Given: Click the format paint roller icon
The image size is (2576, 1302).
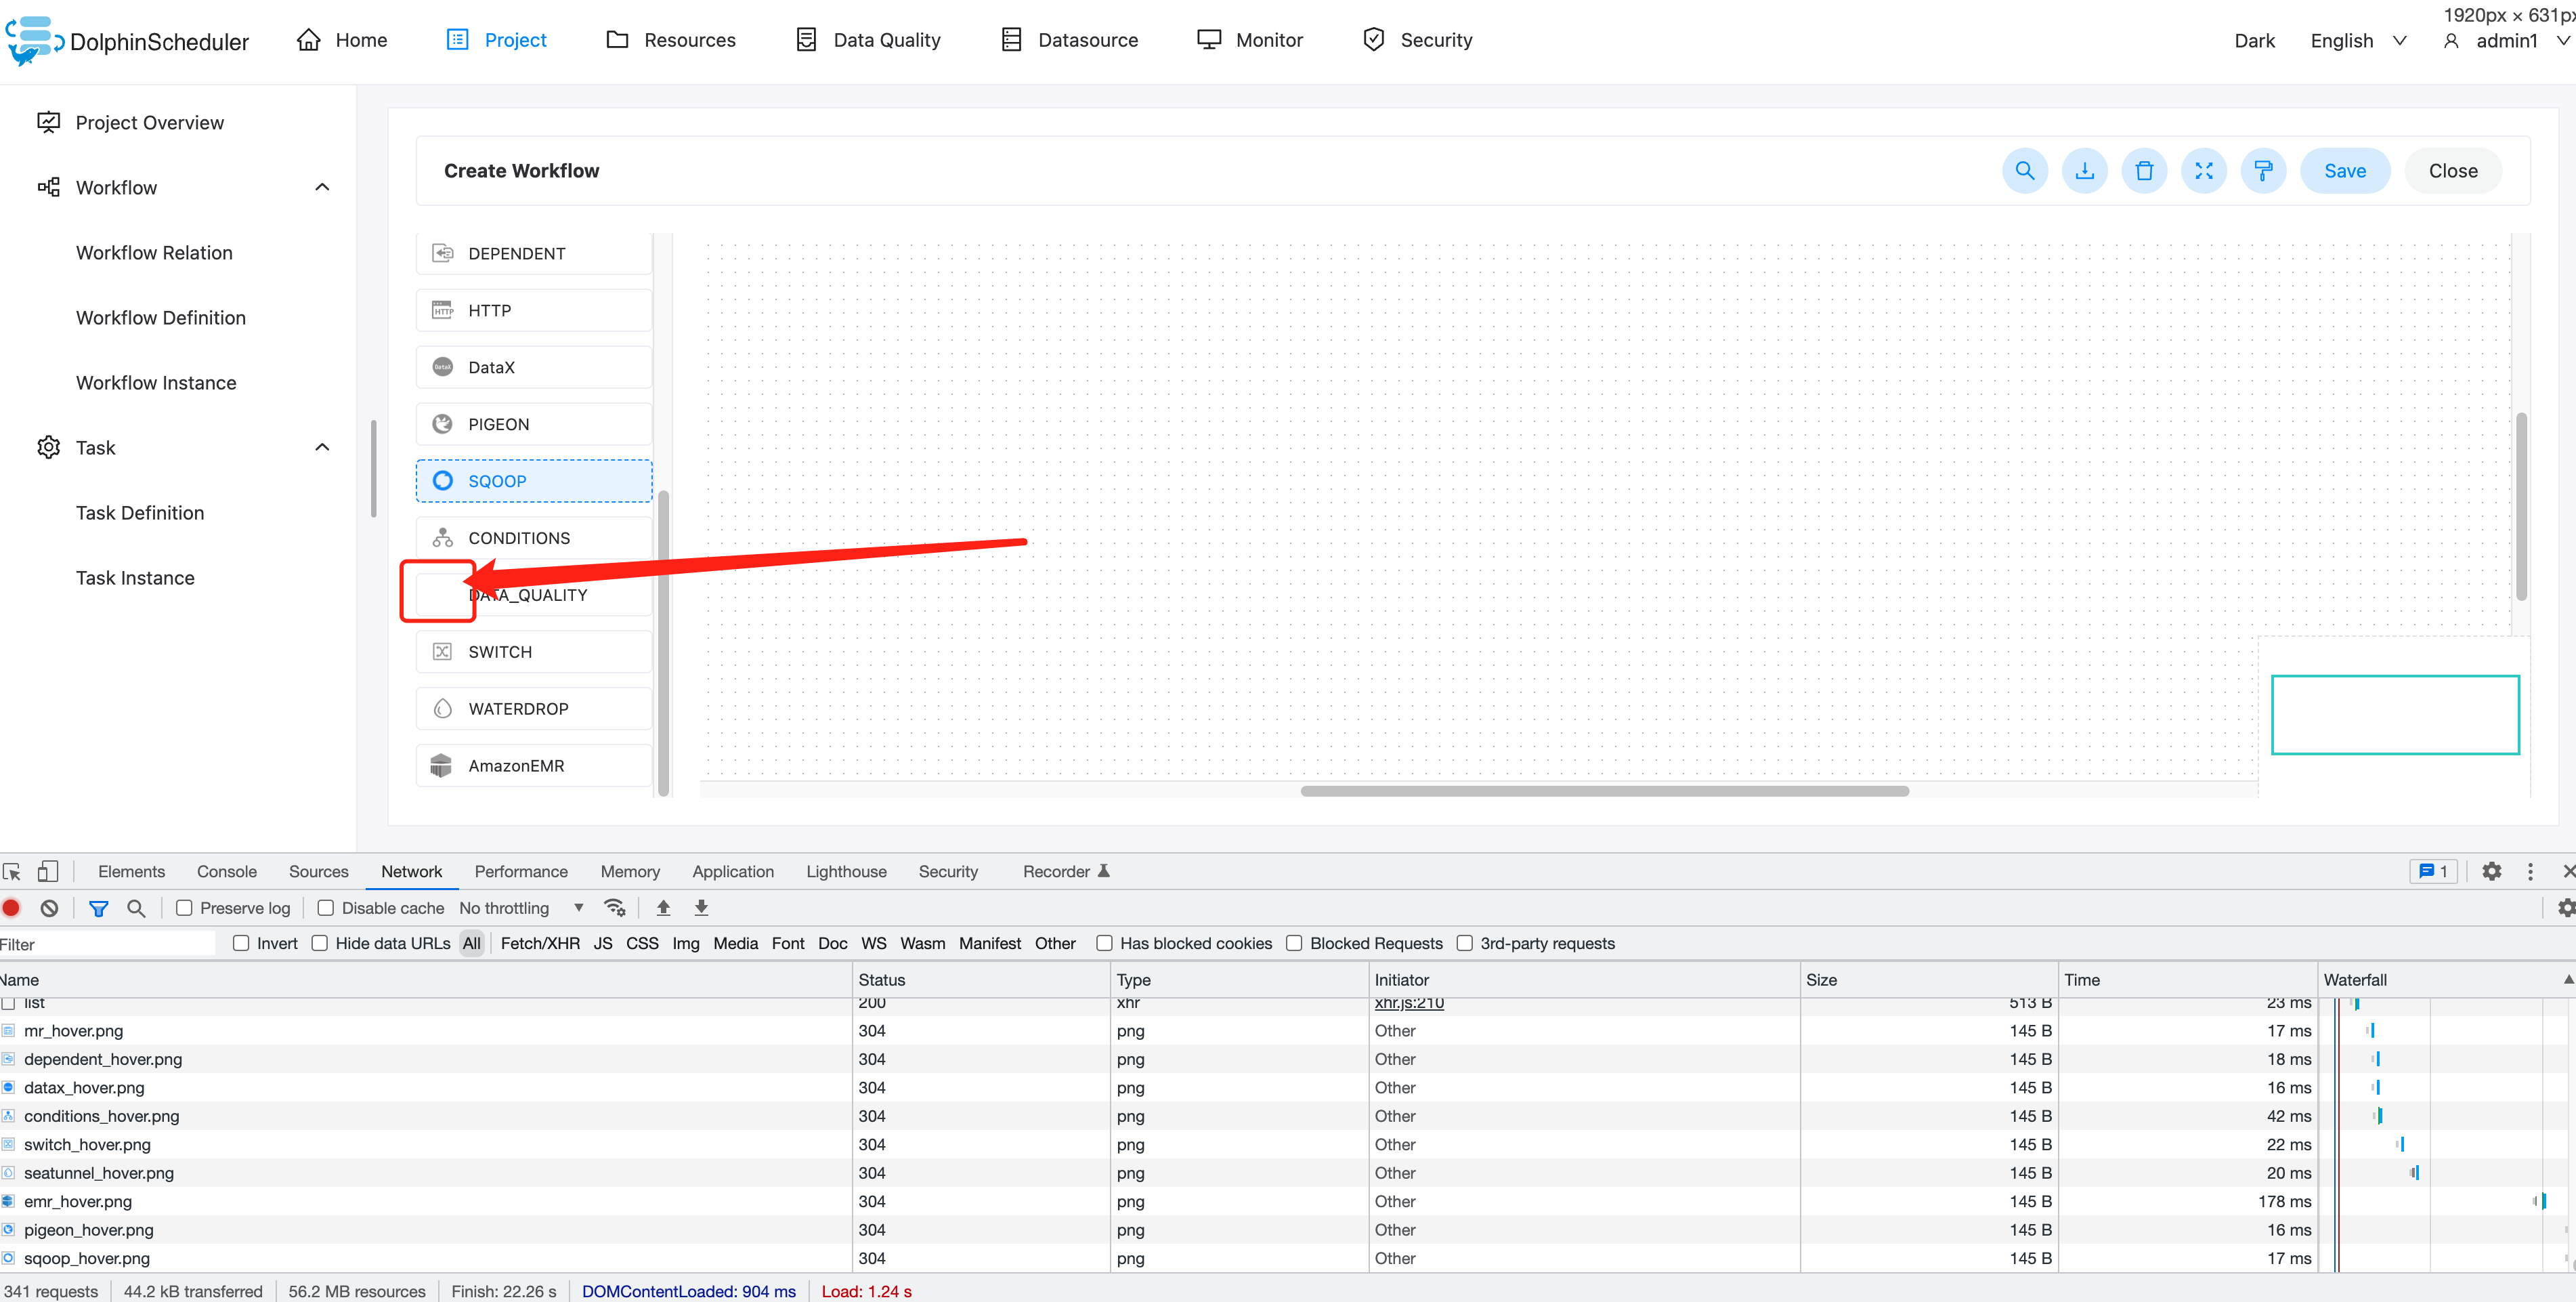Looking at the screenshot, I should pyautogui.click(x=2263, y=171).
